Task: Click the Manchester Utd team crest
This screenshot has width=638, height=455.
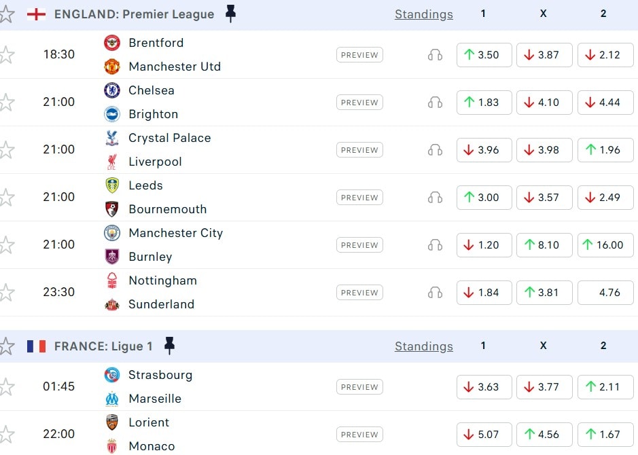Action: [112, 67]
